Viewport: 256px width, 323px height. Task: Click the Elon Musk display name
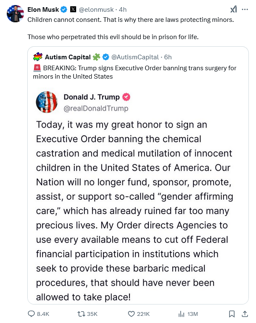43,9
